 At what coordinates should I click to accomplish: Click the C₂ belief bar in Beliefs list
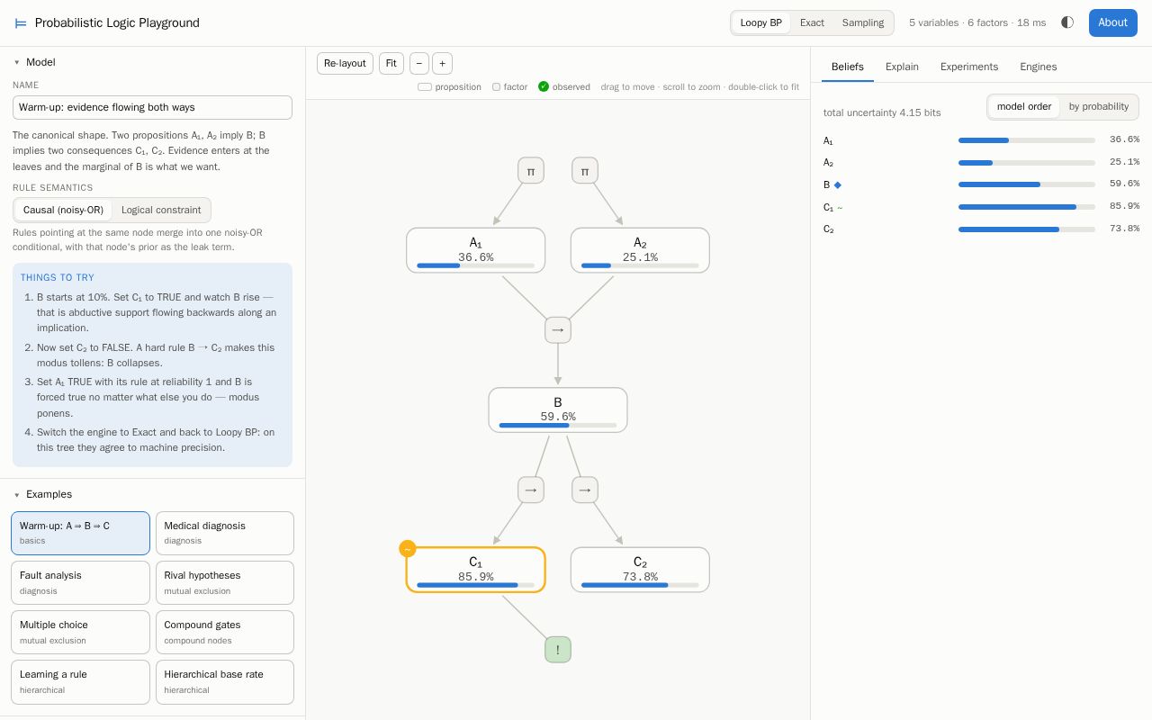(1027, 229)
